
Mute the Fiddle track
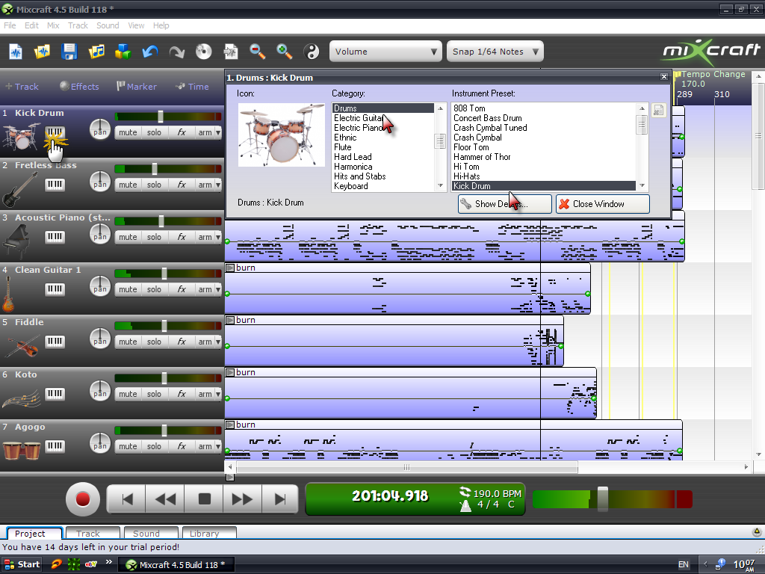pyautogui.click(x=128, y=341)
